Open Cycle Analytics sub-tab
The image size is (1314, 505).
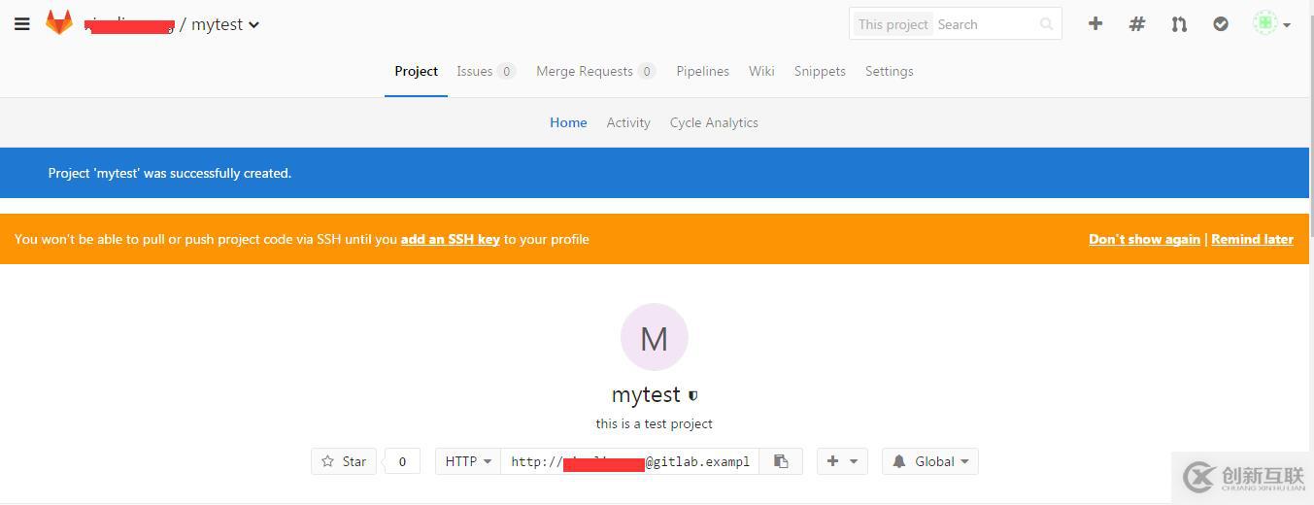(714, 122)
